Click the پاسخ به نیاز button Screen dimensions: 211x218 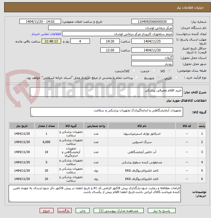(162, 211)
